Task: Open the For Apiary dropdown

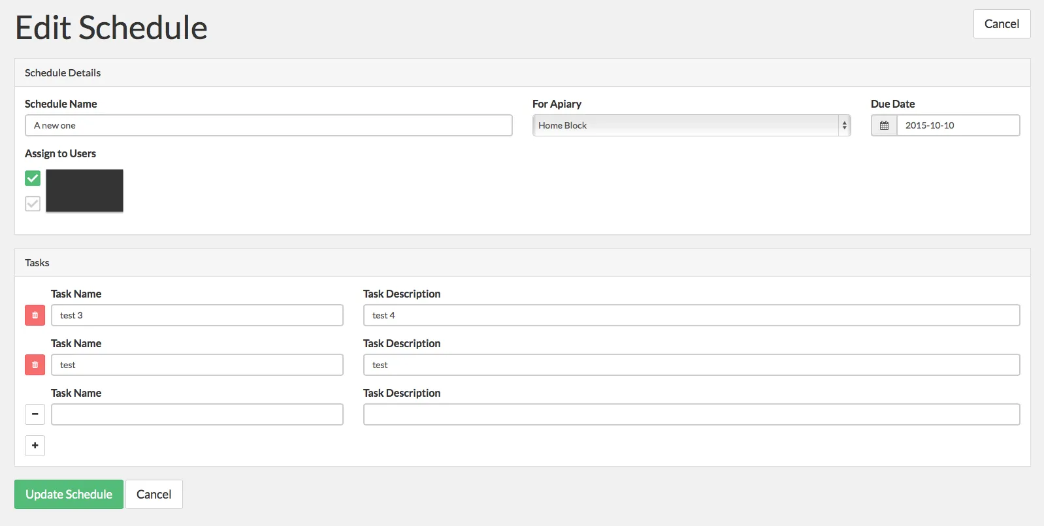Action: pos(691,125)
